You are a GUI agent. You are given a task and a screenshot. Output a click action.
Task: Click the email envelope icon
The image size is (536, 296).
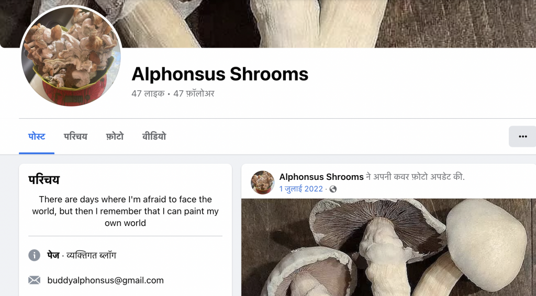click(34, 280)
